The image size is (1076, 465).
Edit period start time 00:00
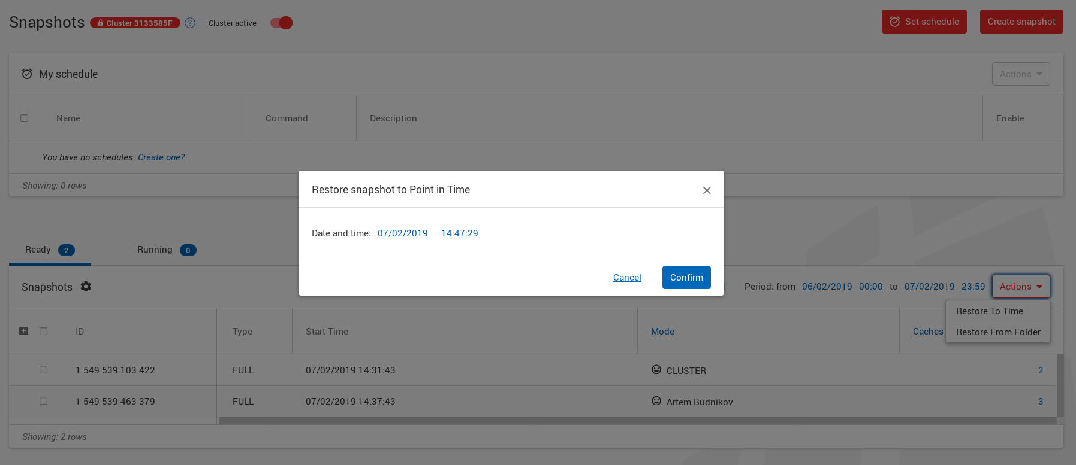(x=871, y=287)
